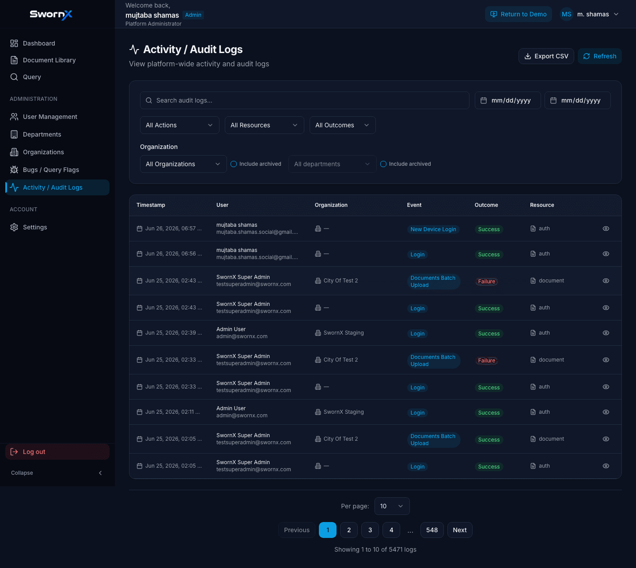Click Activity / Audit Logs pulse icon in sidebar
Viewport: 636px width, 568px height.
pos(14,187)
